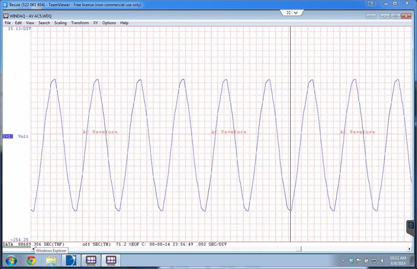Click WINDAQ app icon in title bar
The width and height of the screenshot is (417, 269).
click(6, 16)
